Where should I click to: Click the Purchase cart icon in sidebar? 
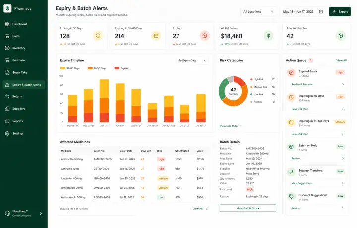pos(7,60)
